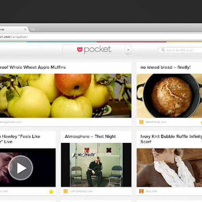Click the Etsy favicon icon
Screen dimensions: 202x202
[141, 191]
